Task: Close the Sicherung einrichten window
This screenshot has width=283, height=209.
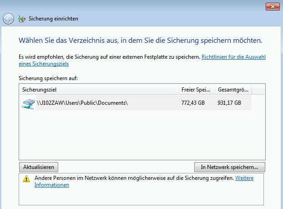Action: pos(272,6)
